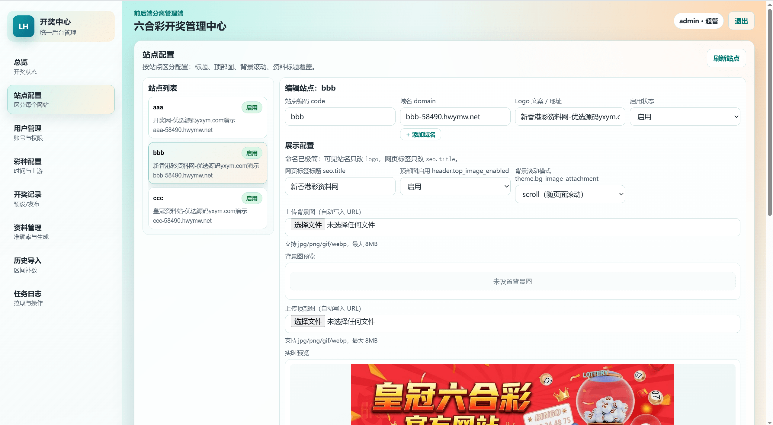Viewport: 773px width, 425px height.
Task: Click 选择文件 for 上传顶部图
Action: coord(308,321)
